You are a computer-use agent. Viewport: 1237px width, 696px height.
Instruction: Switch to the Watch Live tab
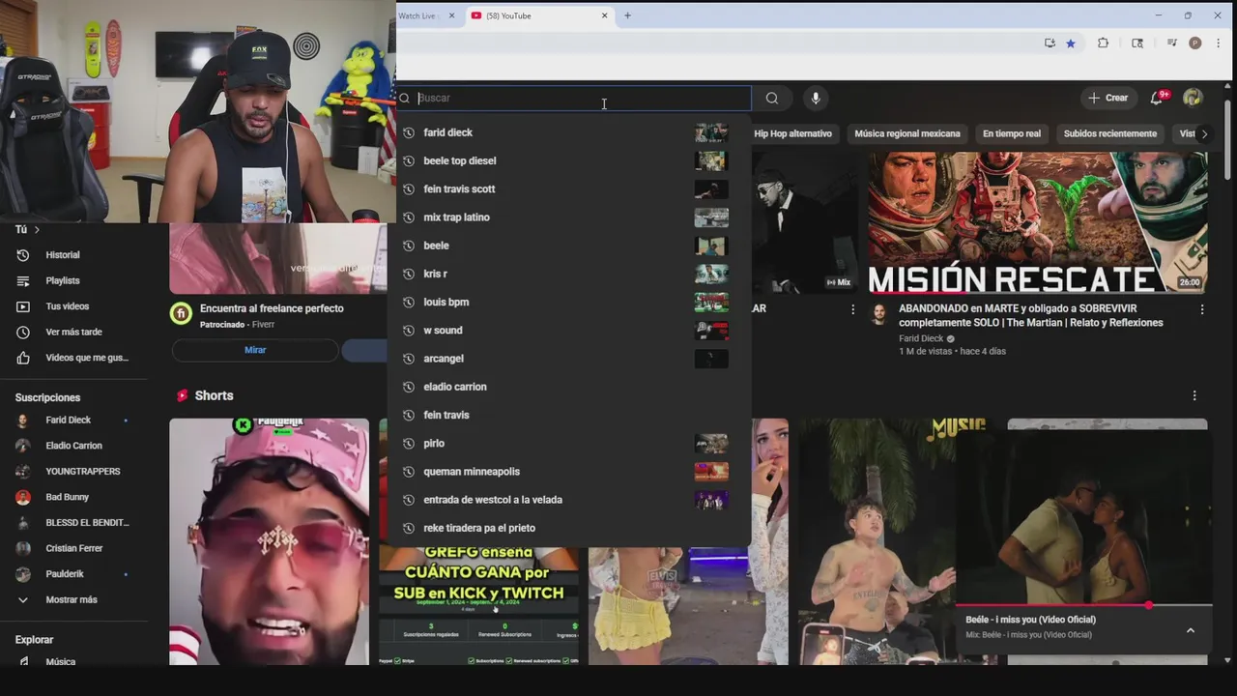(x=418, y=15)
